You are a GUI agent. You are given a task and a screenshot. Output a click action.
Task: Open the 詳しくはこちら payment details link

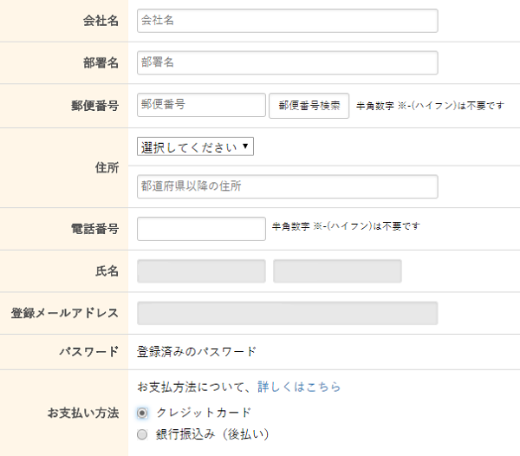tap(299, 387)
